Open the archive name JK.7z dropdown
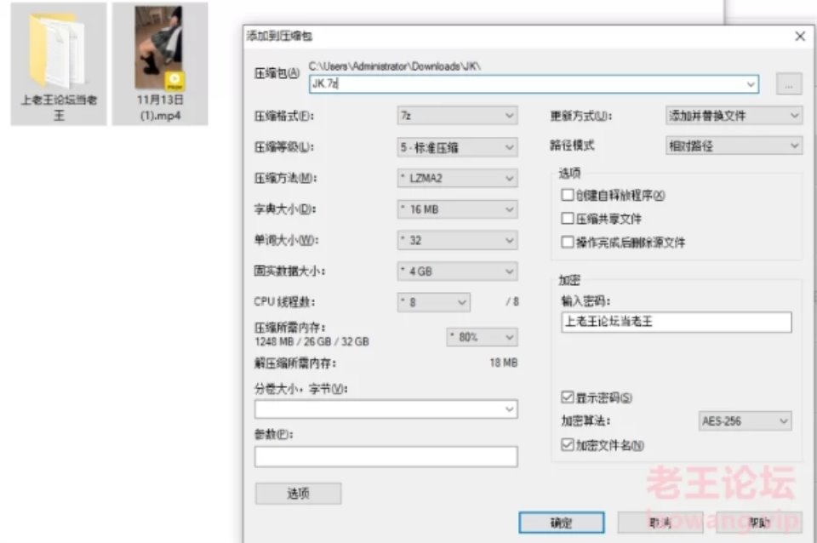 point(751,84)
